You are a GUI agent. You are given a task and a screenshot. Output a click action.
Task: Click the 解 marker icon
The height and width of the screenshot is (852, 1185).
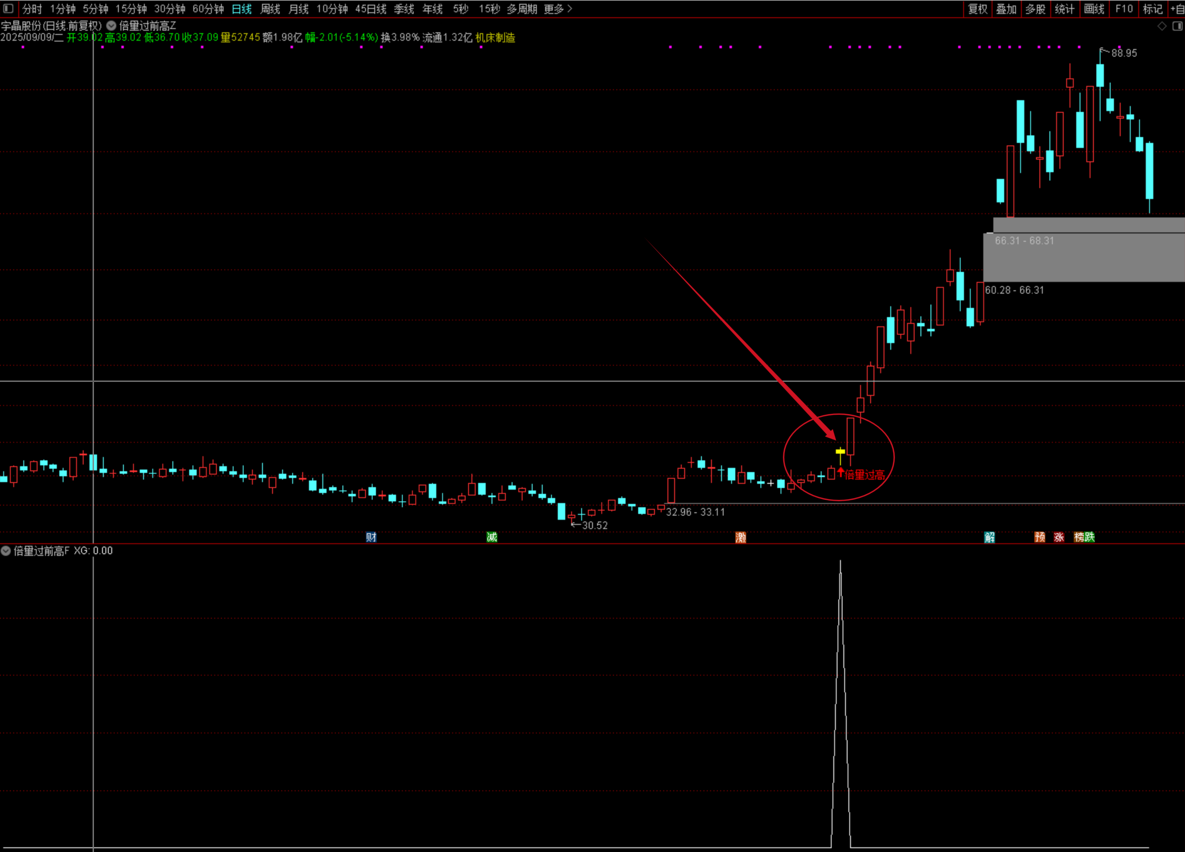point(990,537)
